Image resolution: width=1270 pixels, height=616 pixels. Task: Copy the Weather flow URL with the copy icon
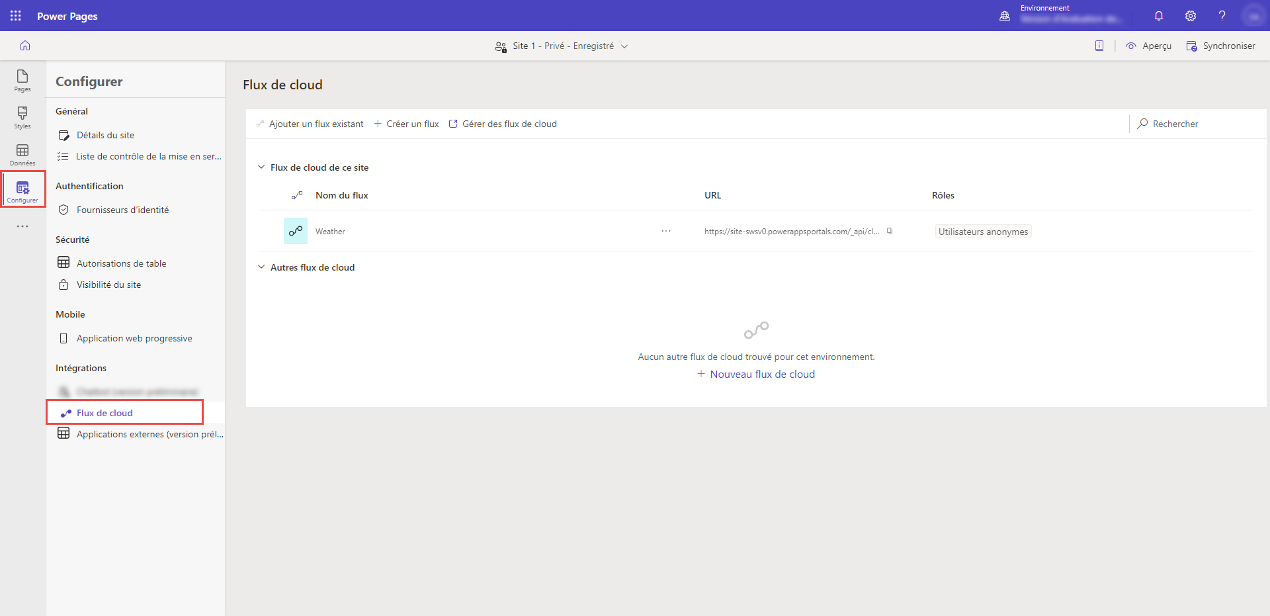tap(890, 231)
